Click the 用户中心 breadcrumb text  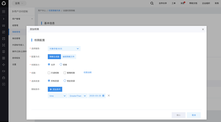42,11
